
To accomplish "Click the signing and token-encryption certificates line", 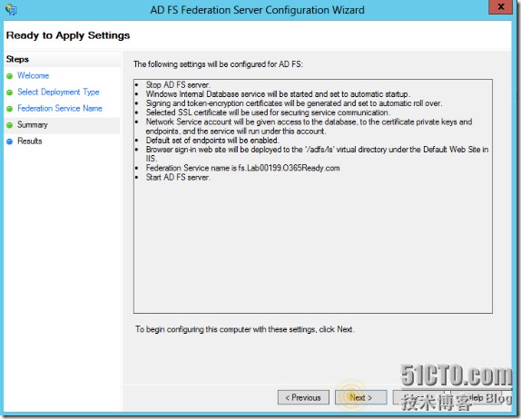I will click(294, 103).
